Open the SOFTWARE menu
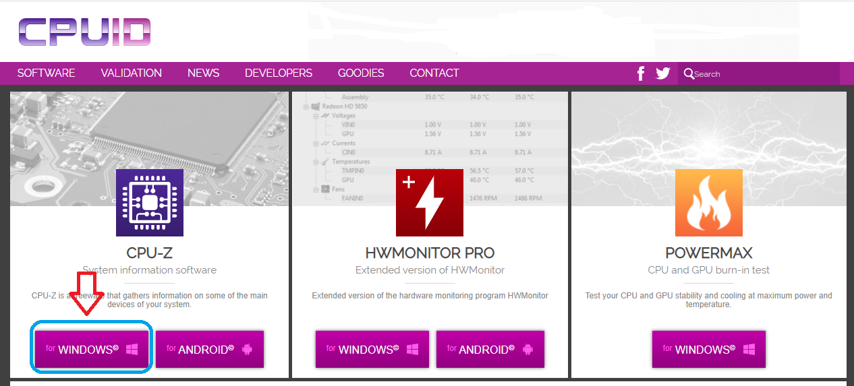The image size is (854, 386). 47,73
